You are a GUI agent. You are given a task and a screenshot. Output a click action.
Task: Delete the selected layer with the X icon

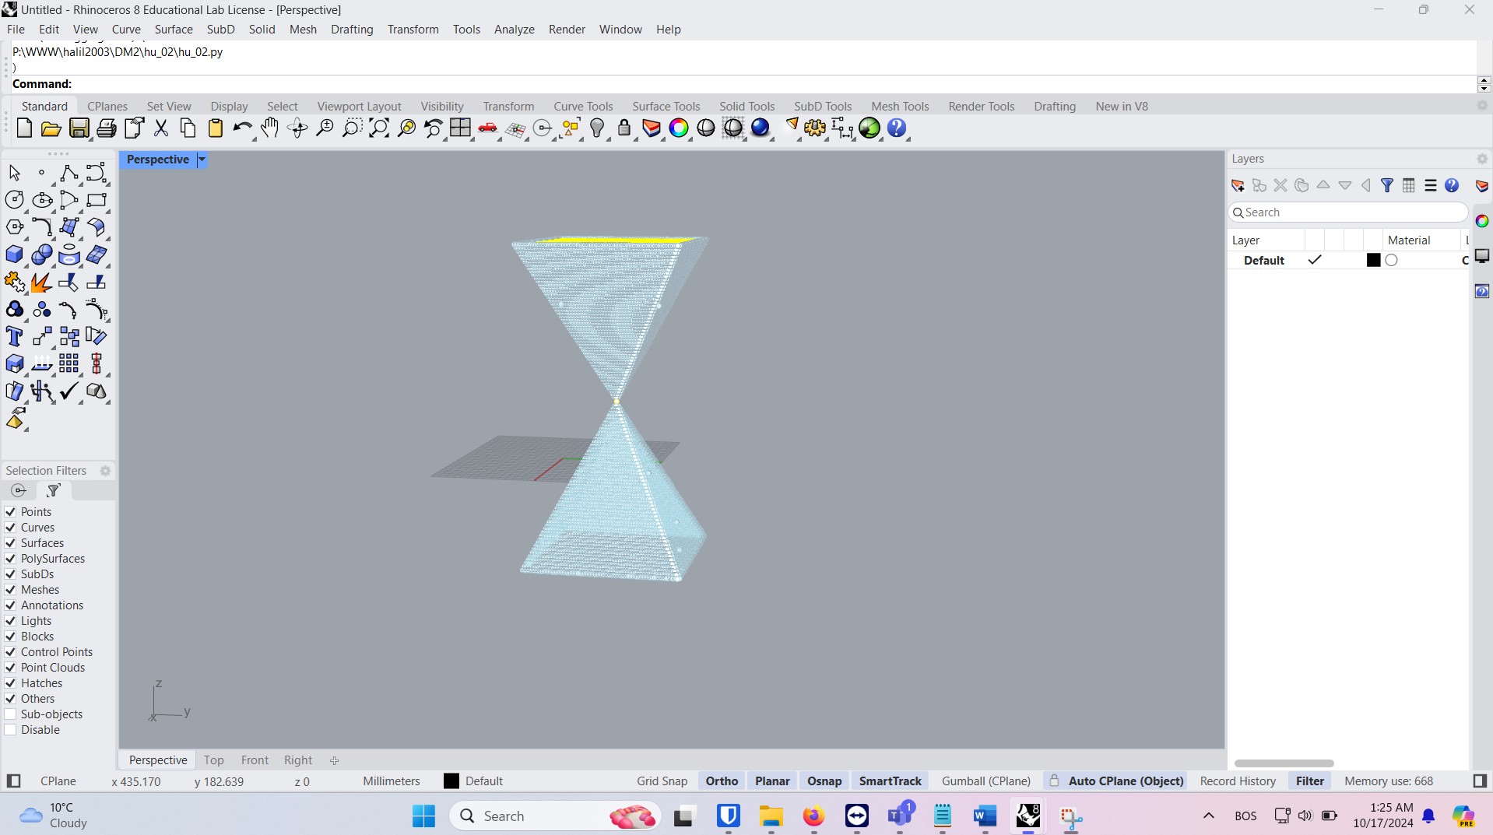click(1280, 185)
